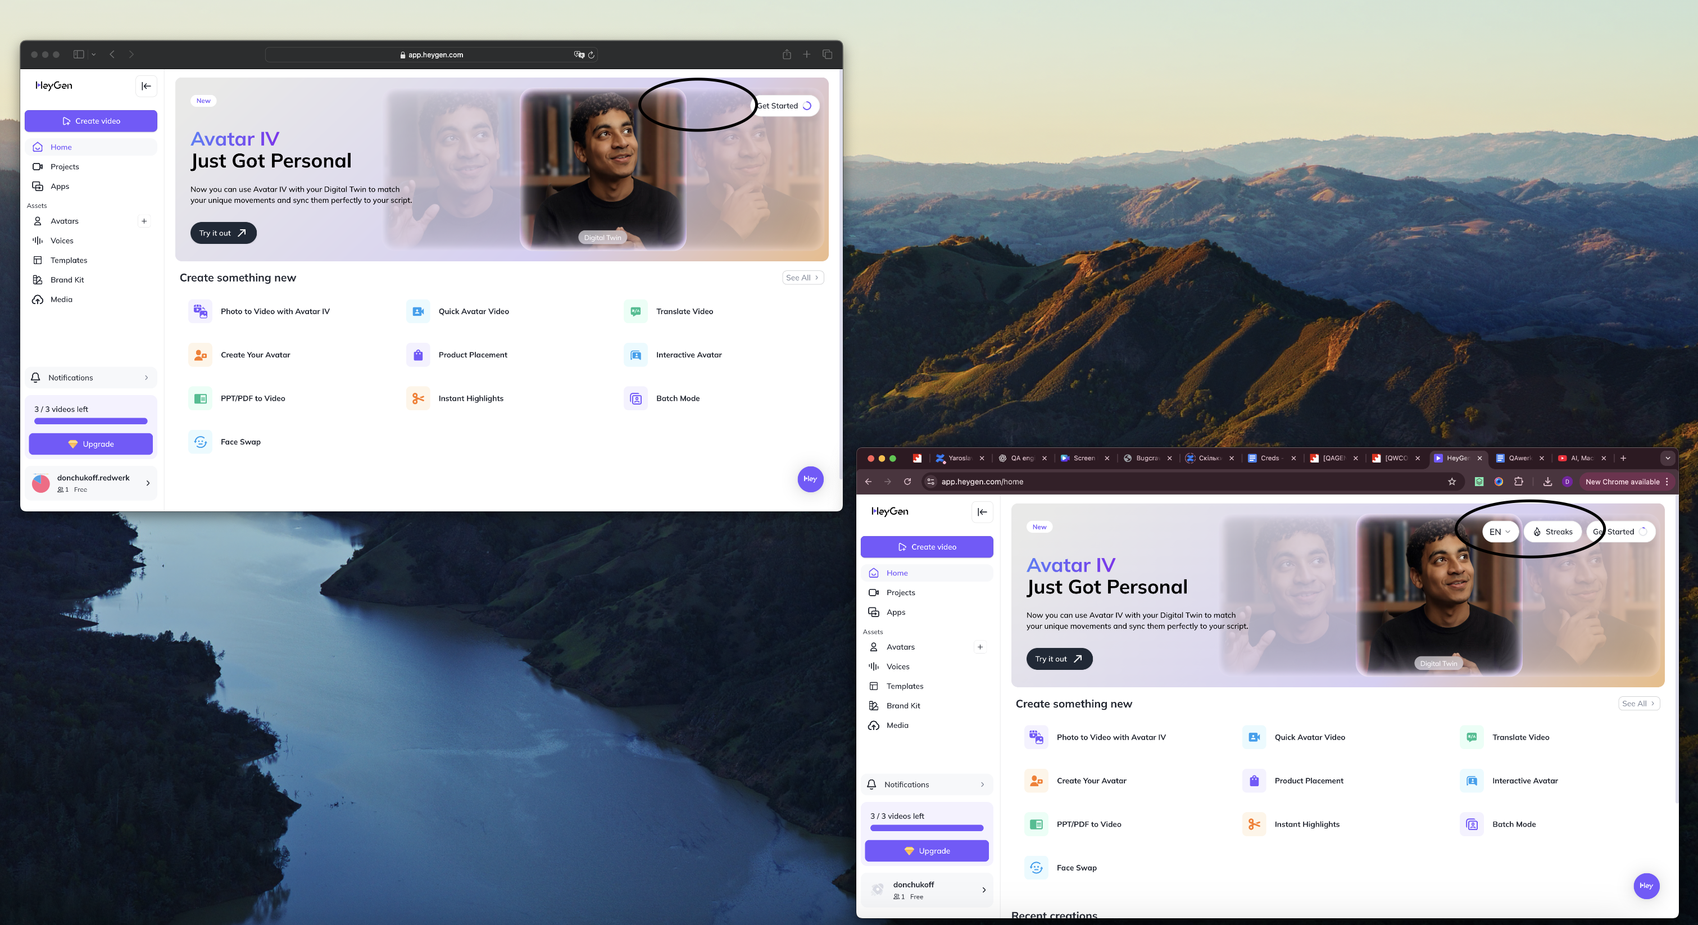This screenshot has height=925, width=1698.
Task: Click the Chrome profile avatar icon
Action: (x=1567, y=482)
